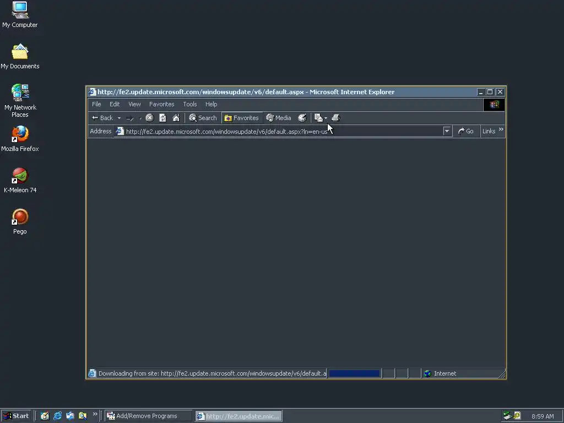Viewport: 564px width, 423px height.
Task: Click the status bar page icon
Action: (92, 373)
